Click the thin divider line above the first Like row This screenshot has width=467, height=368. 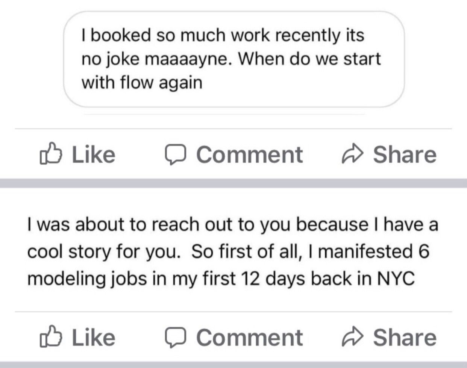point(233,129)
